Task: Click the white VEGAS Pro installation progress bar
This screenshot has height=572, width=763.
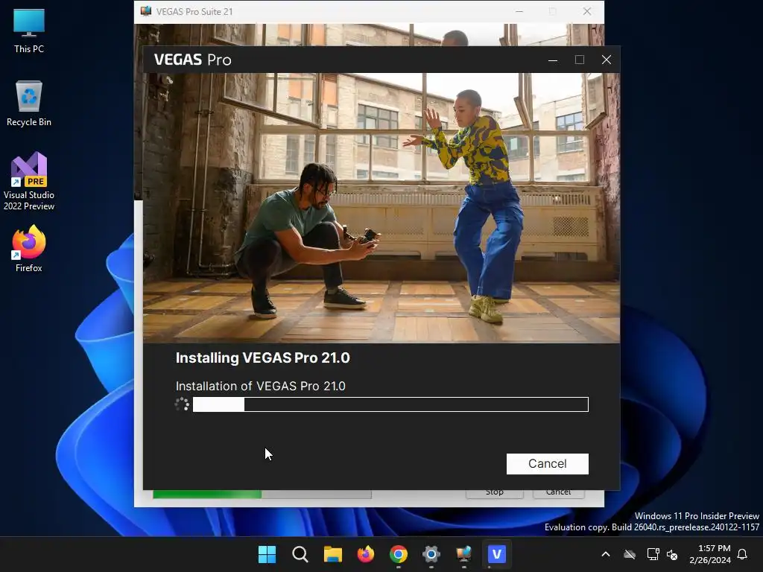Action: [x=390, y=404]
